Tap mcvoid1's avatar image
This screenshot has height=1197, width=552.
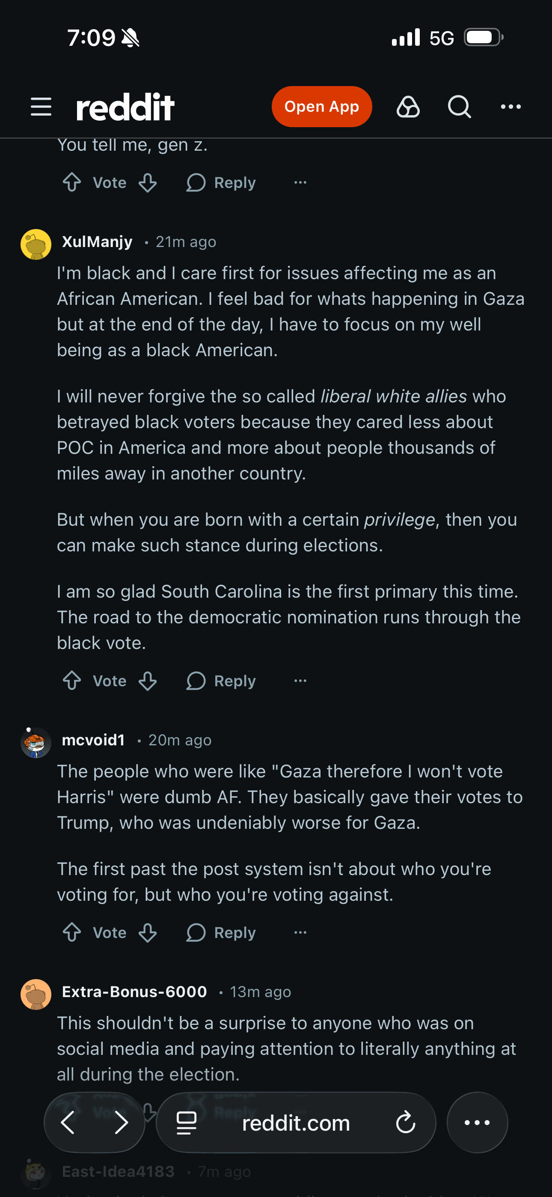(x=36, y=742)
